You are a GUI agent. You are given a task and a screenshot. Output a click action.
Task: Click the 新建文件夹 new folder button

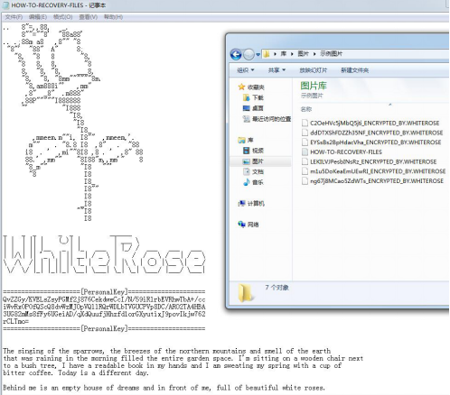[x=354, y=70]
